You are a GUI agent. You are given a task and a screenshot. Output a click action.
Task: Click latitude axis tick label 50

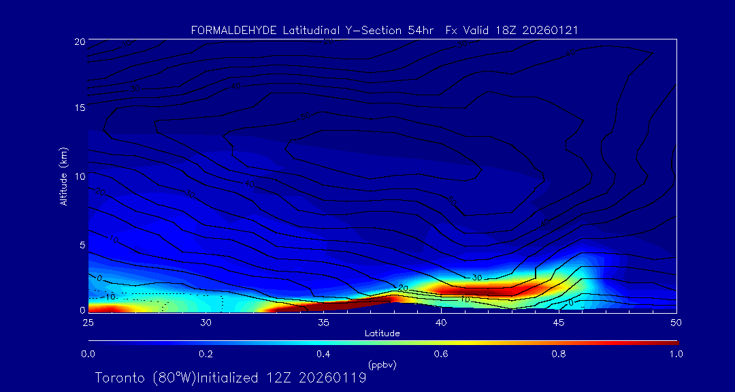(676, 323)
